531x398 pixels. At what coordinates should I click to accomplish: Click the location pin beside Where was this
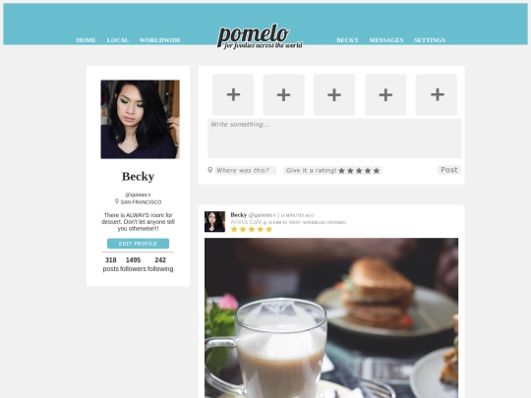[x=210, y=170]
